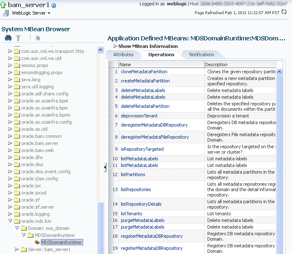Select emomslogging.props tree item
Viewport: 292px width, 254px height.
[42, 72]
